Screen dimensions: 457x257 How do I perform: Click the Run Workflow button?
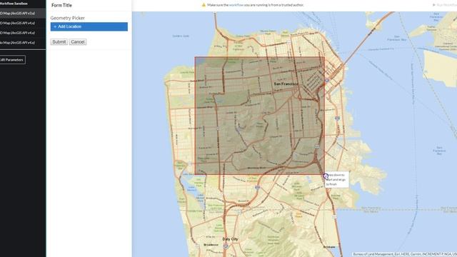(x=445, y=5)
